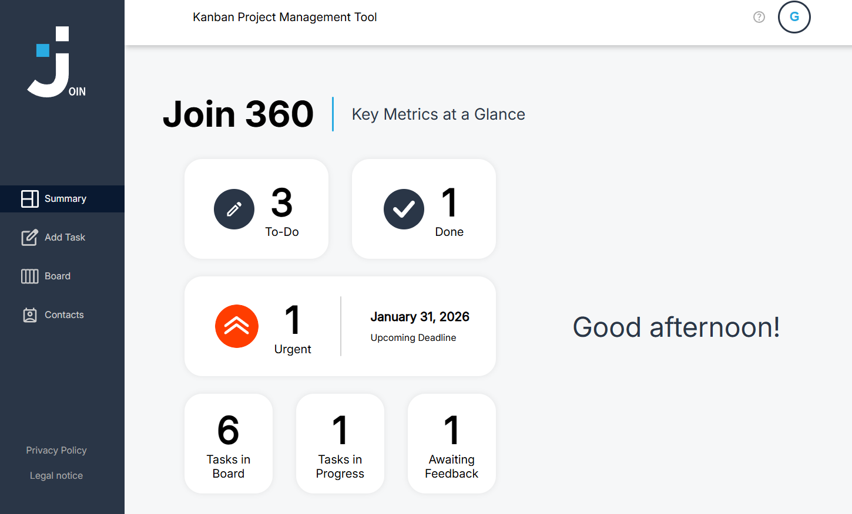This screenshot has width=852, height=514.
Task: Select the Summary icon in the sidebar
Action: click(29, 198)
